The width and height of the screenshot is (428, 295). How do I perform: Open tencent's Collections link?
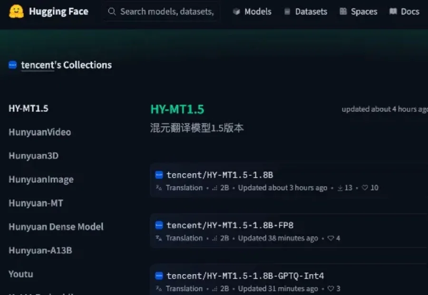pos(65,65)
